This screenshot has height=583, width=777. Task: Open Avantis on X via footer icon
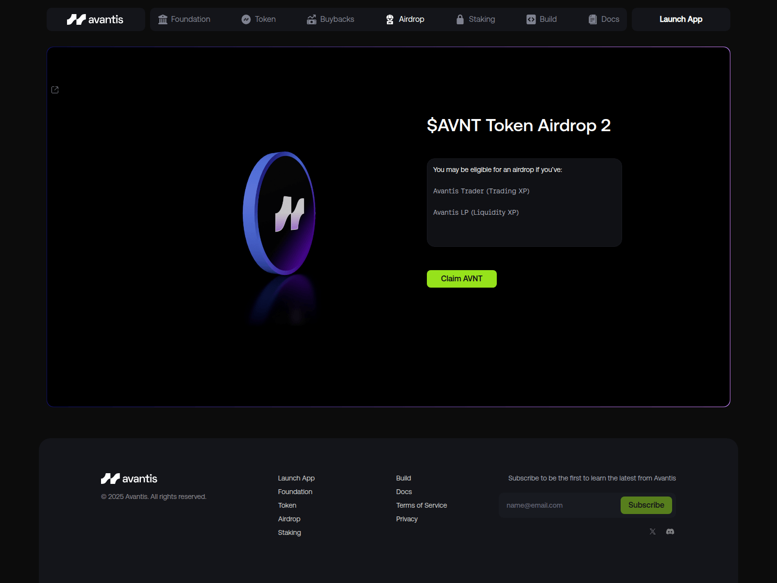652,532
